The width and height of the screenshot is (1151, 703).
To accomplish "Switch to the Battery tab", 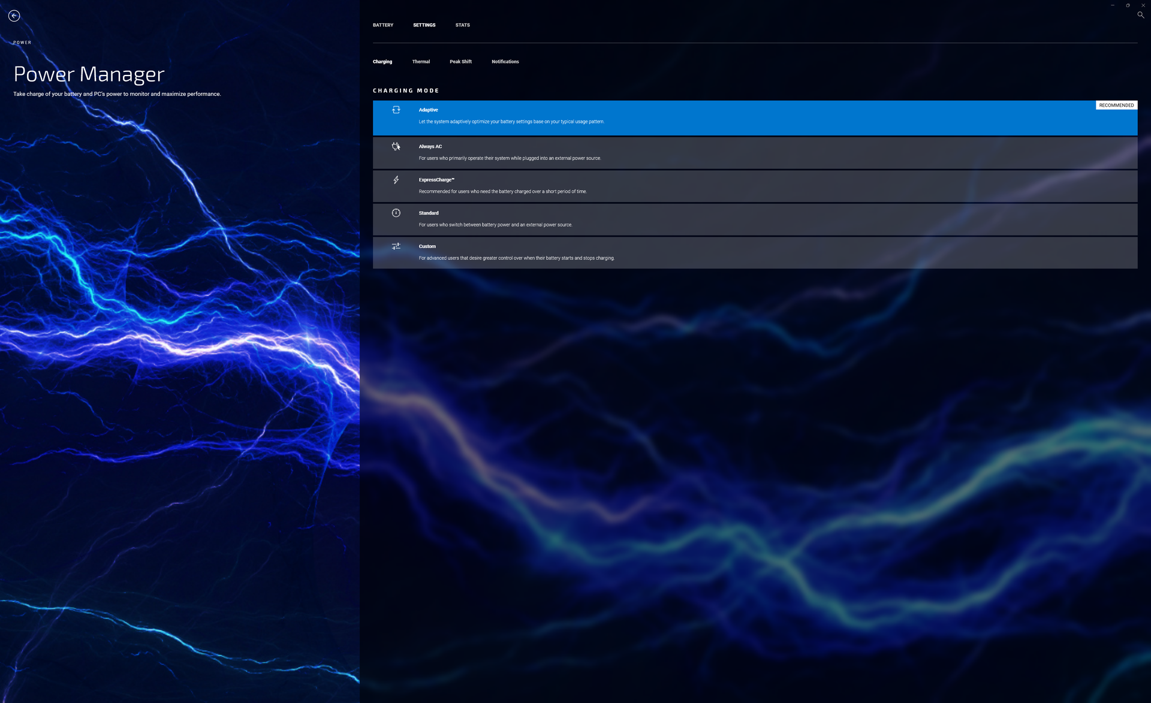I will click(382, 25).
